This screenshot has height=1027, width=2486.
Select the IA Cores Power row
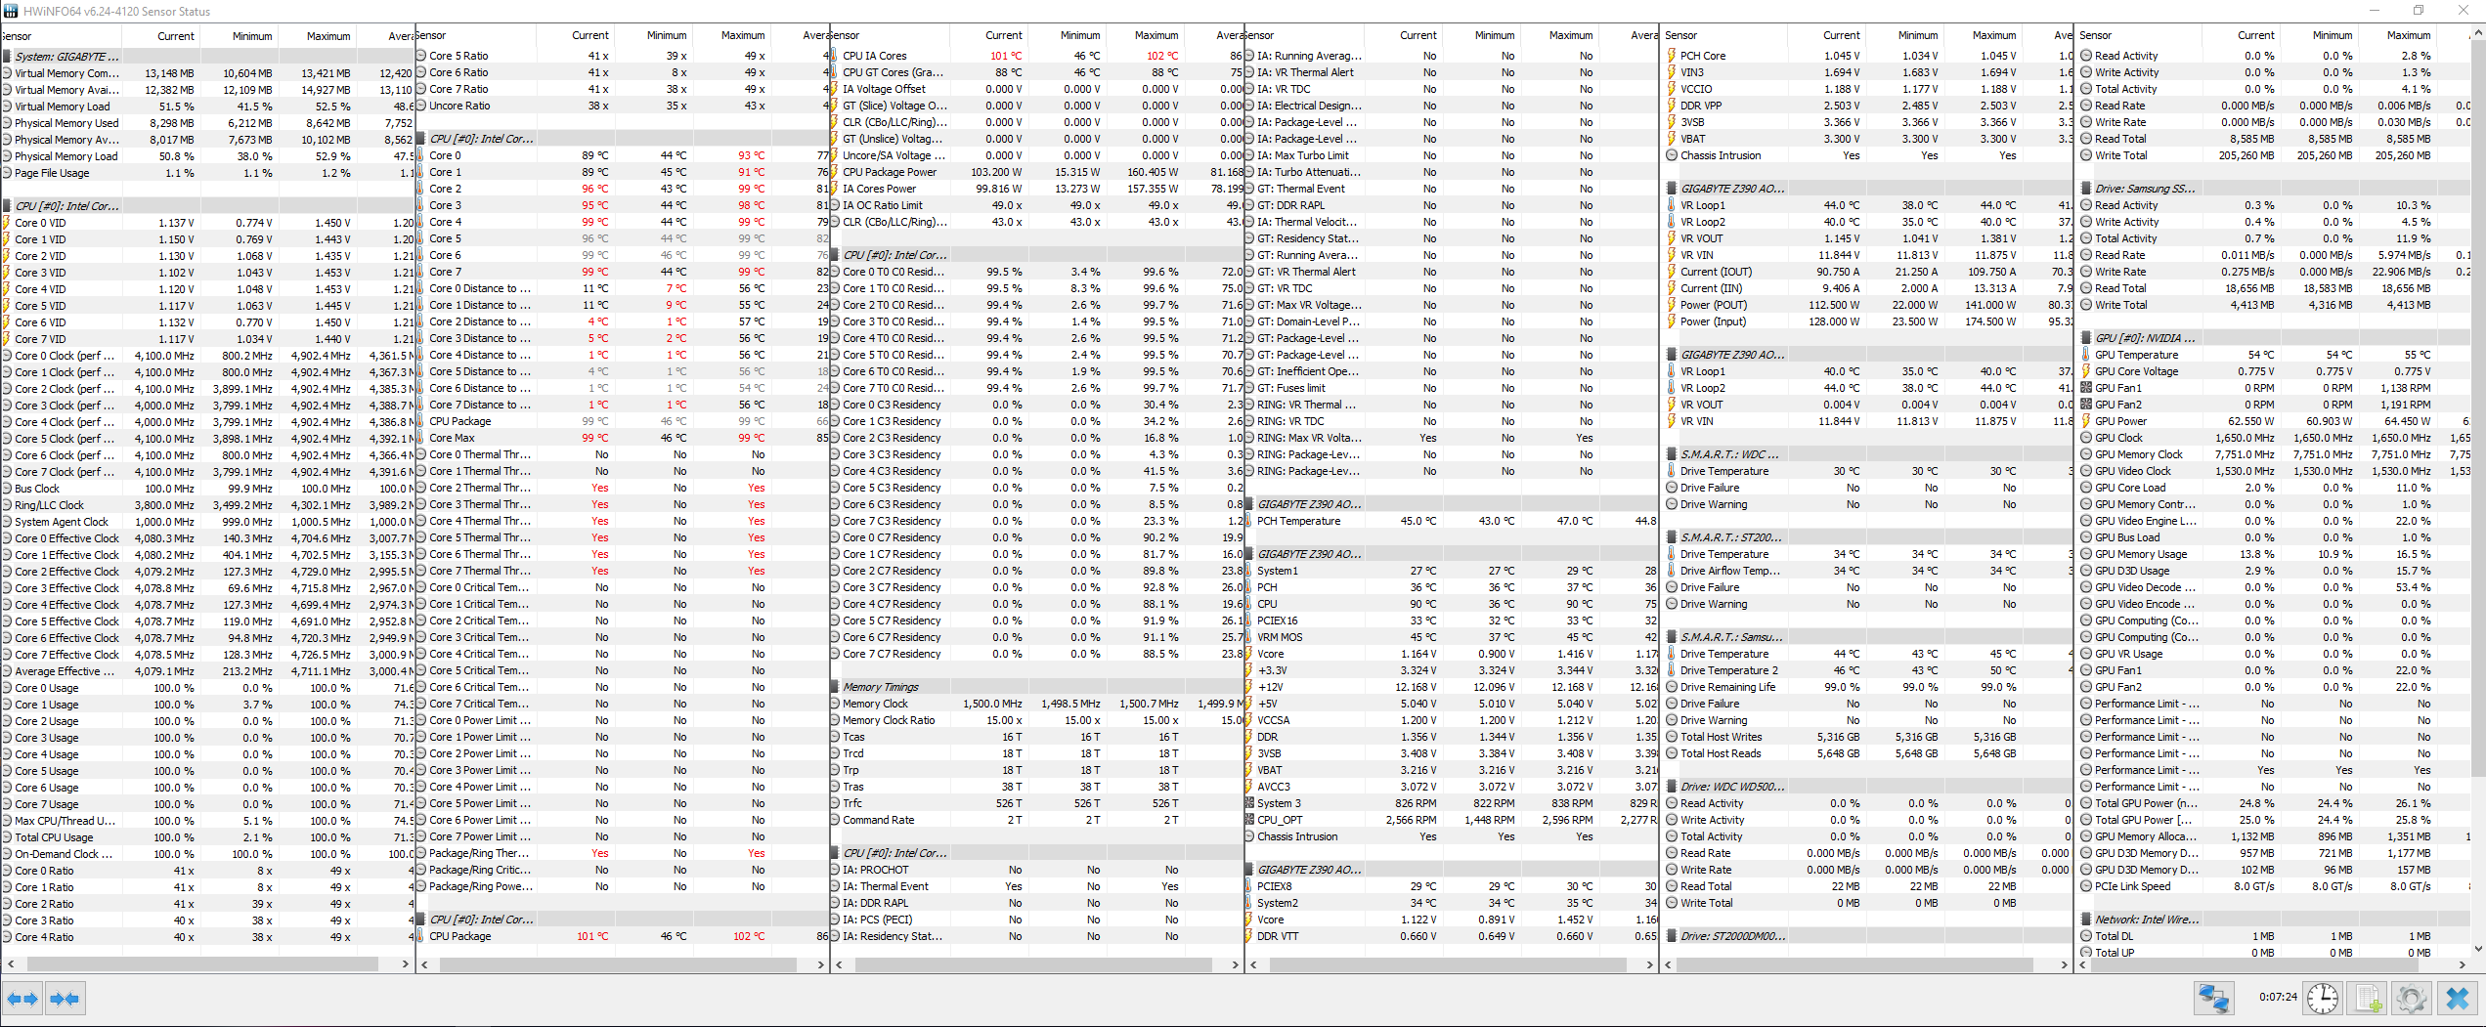coord(1036,189)
